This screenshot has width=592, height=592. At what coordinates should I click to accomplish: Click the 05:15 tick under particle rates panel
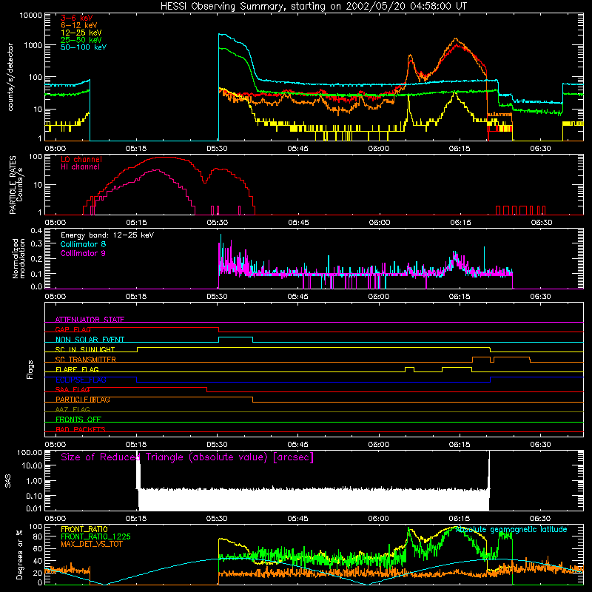coord(136,223)
